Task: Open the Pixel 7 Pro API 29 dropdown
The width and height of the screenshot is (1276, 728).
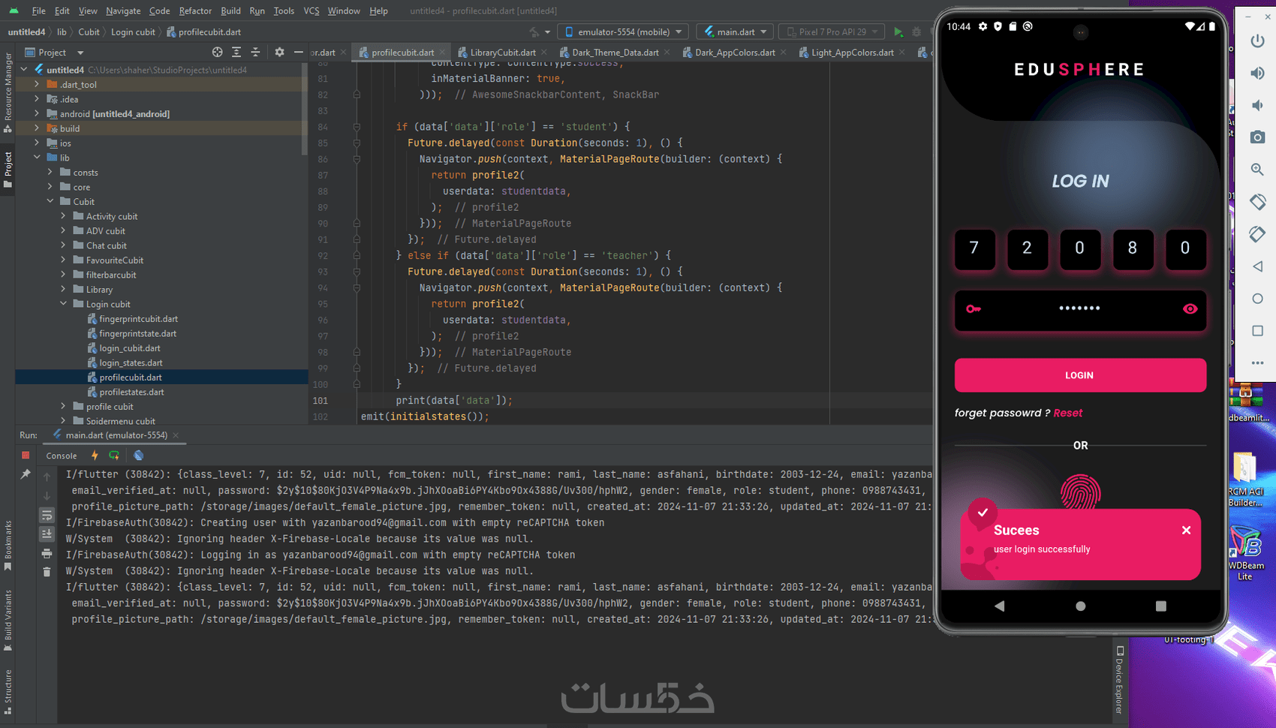Action: pos(831,32)
